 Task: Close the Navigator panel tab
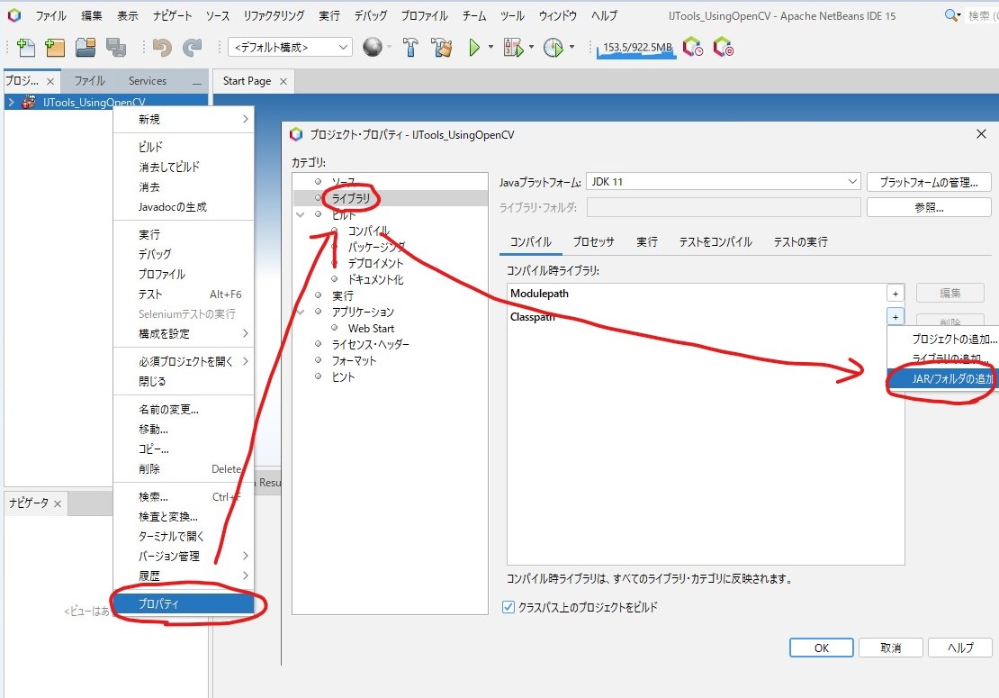coord(58,503)
